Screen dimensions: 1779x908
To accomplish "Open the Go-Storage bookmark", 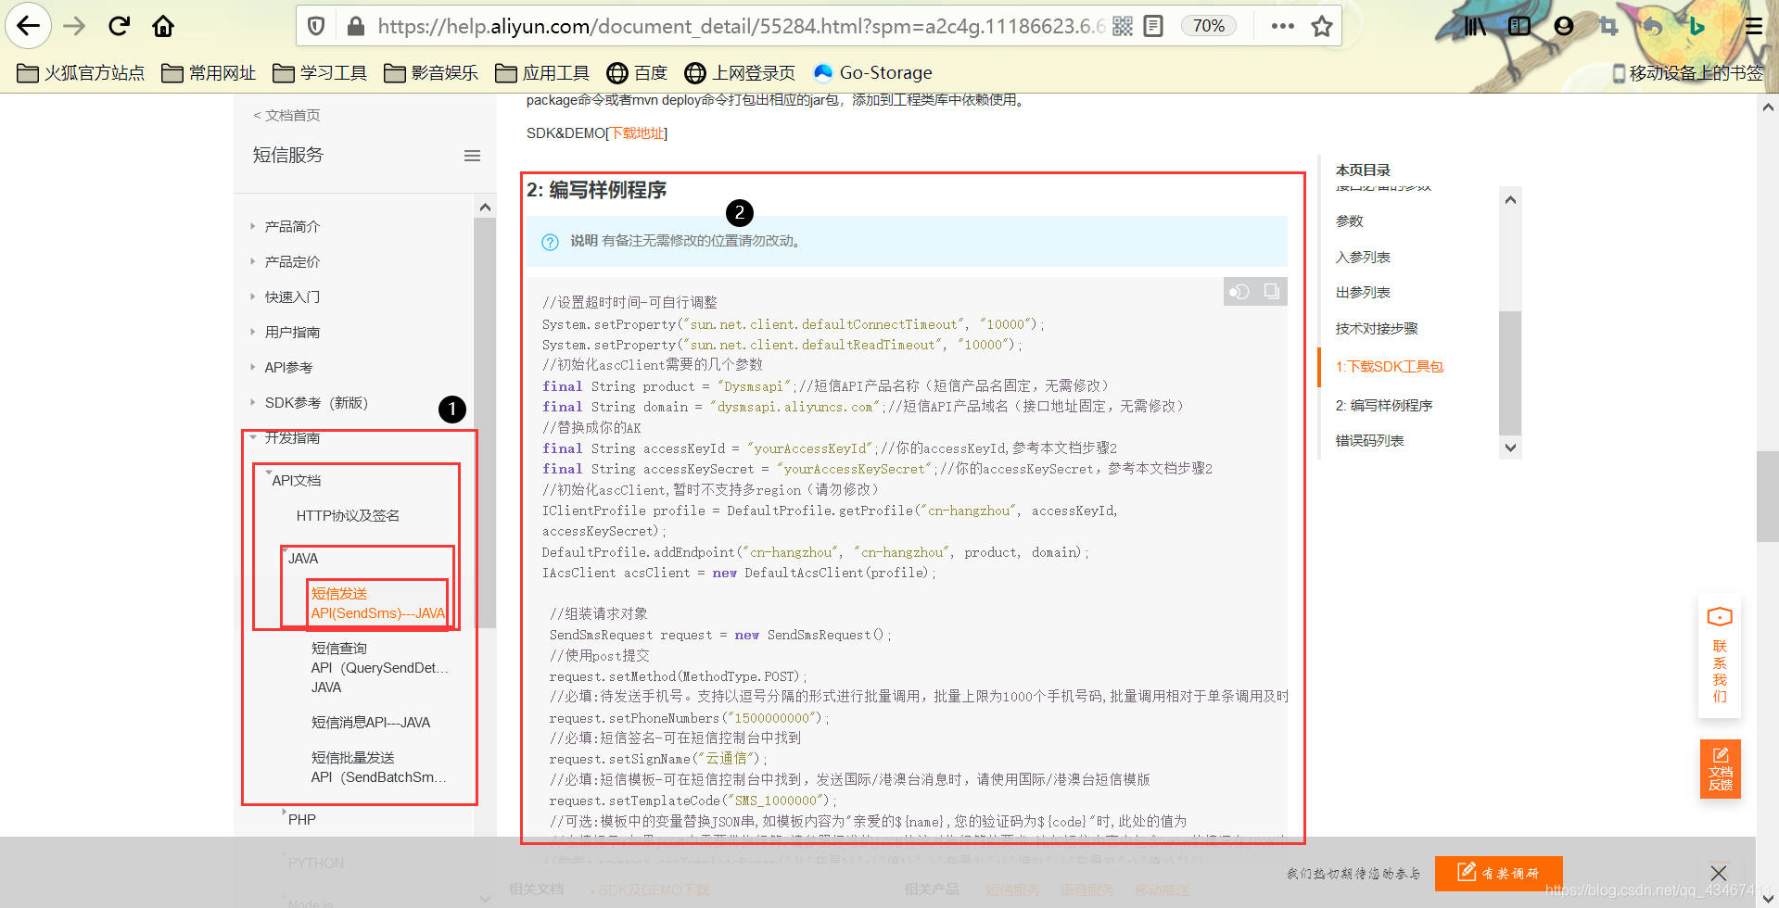I will point(872,72).
